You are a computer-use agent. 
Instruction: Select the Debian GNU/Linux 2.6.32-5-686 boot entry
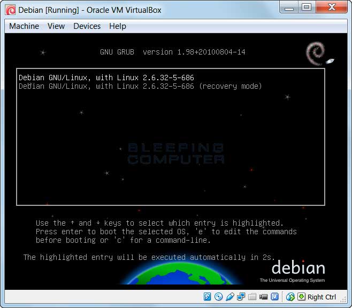click(106, 78)
